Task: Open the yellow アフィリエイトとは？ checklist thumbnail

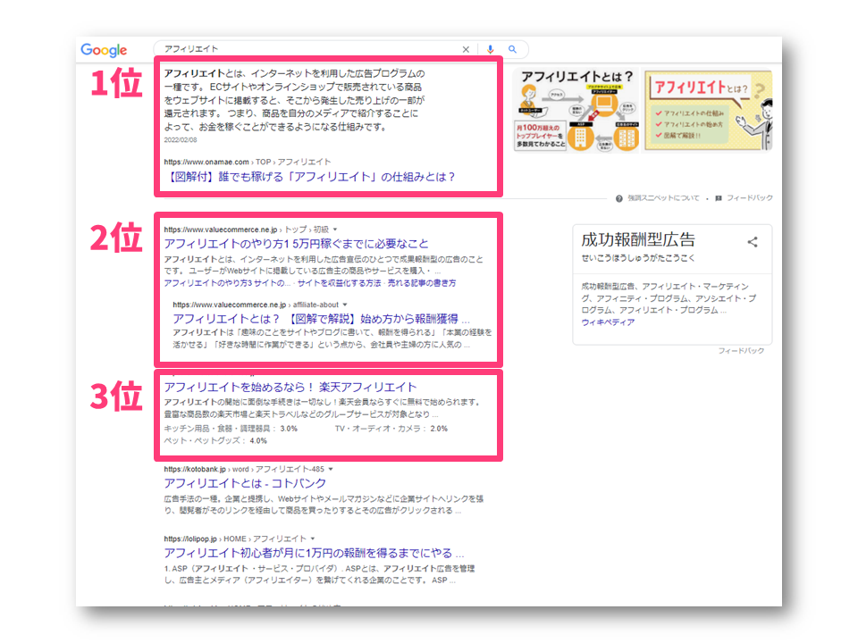Action: point(709,110)
